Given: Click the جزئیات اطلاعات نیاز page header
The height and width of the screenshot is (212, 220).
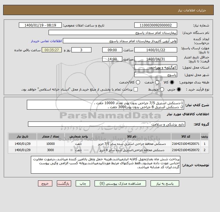Looking at the screenshot, I should pos(192,10).
